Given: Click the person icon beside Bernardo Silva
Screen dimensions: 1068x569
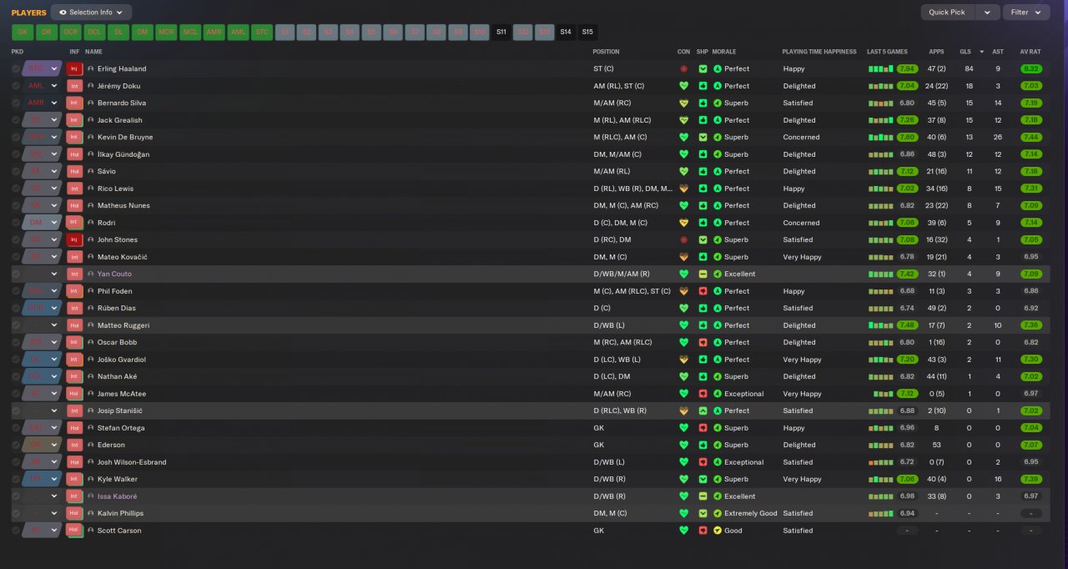Looking at the screenshot, I should coord(91,103).
